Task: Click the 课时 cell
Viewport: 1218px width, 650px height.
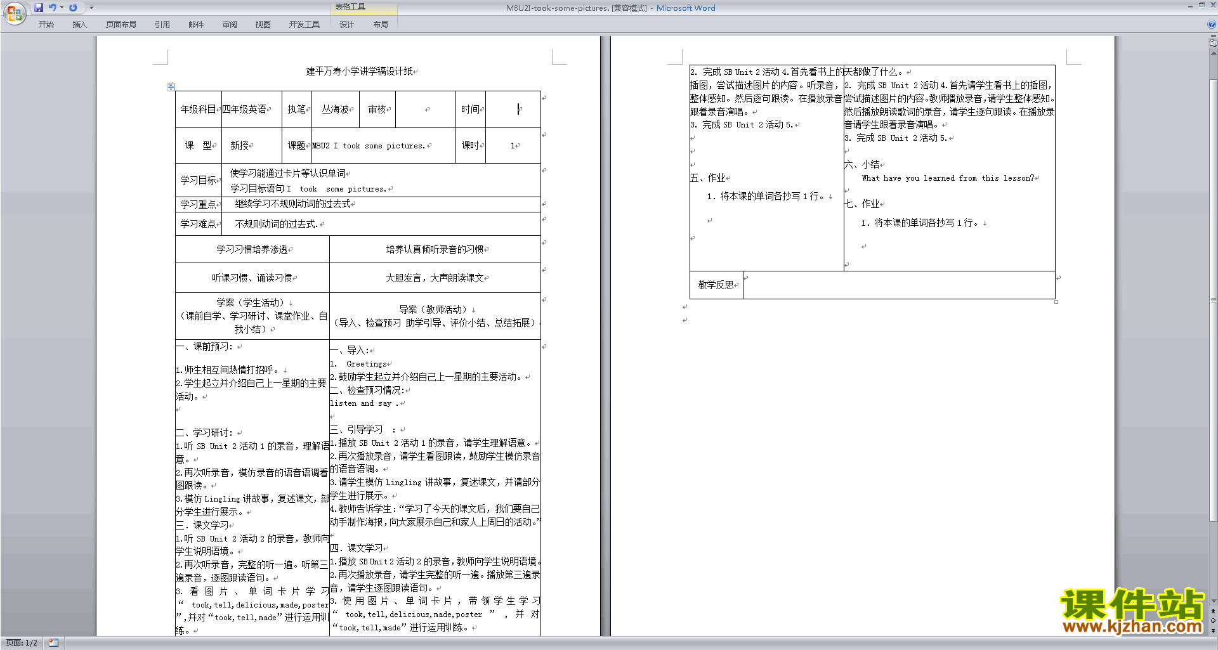Action: tap(471, 145)
